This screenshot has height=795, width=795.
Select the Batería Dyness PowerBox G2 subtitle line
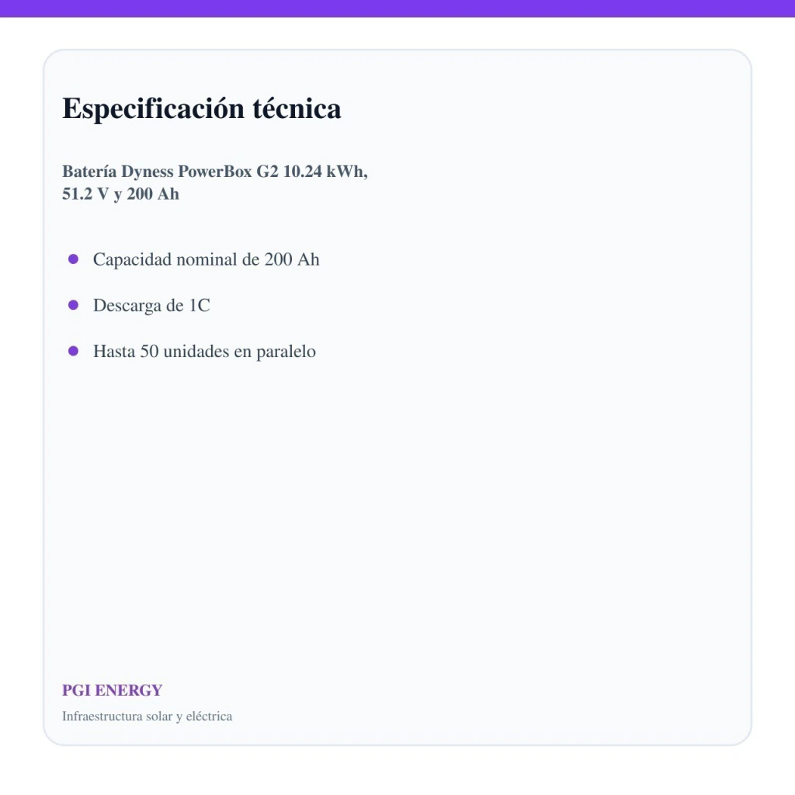click(x=214, y=172)
